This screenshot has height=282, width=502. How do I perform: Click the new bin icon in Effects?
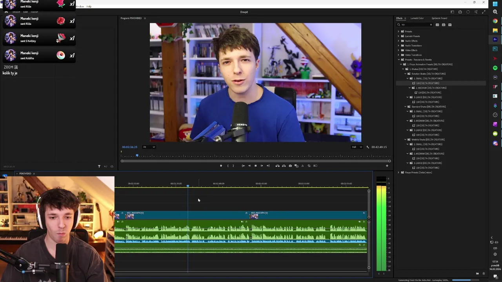477,273
